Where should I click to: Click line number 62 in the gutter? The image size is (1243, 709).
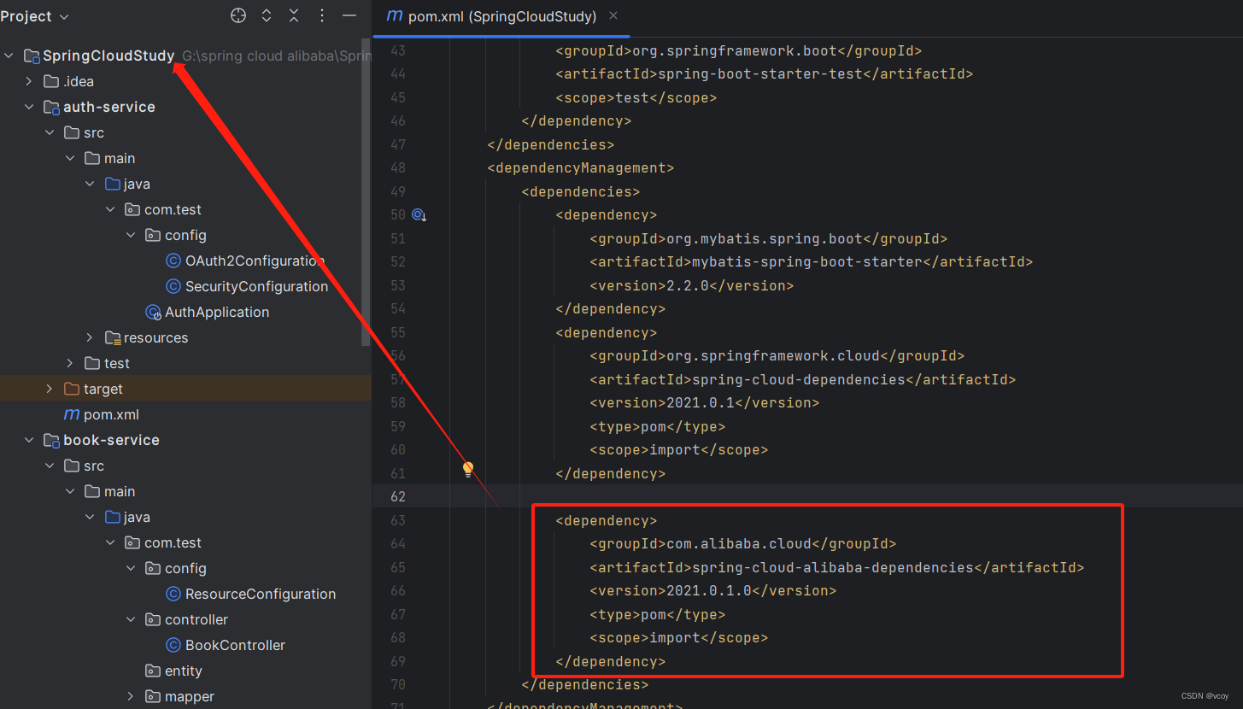click(x=398, y=496)
